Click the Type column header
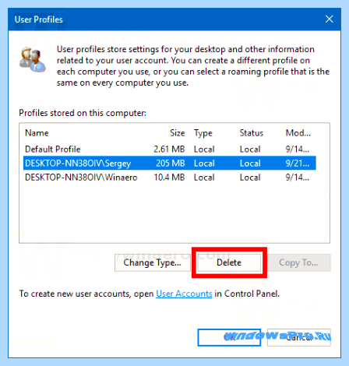 (x=203, y=133)
